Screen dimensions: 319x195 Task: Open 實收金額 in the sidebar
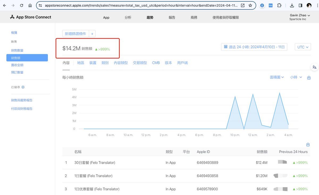click(x=17, y=65)
